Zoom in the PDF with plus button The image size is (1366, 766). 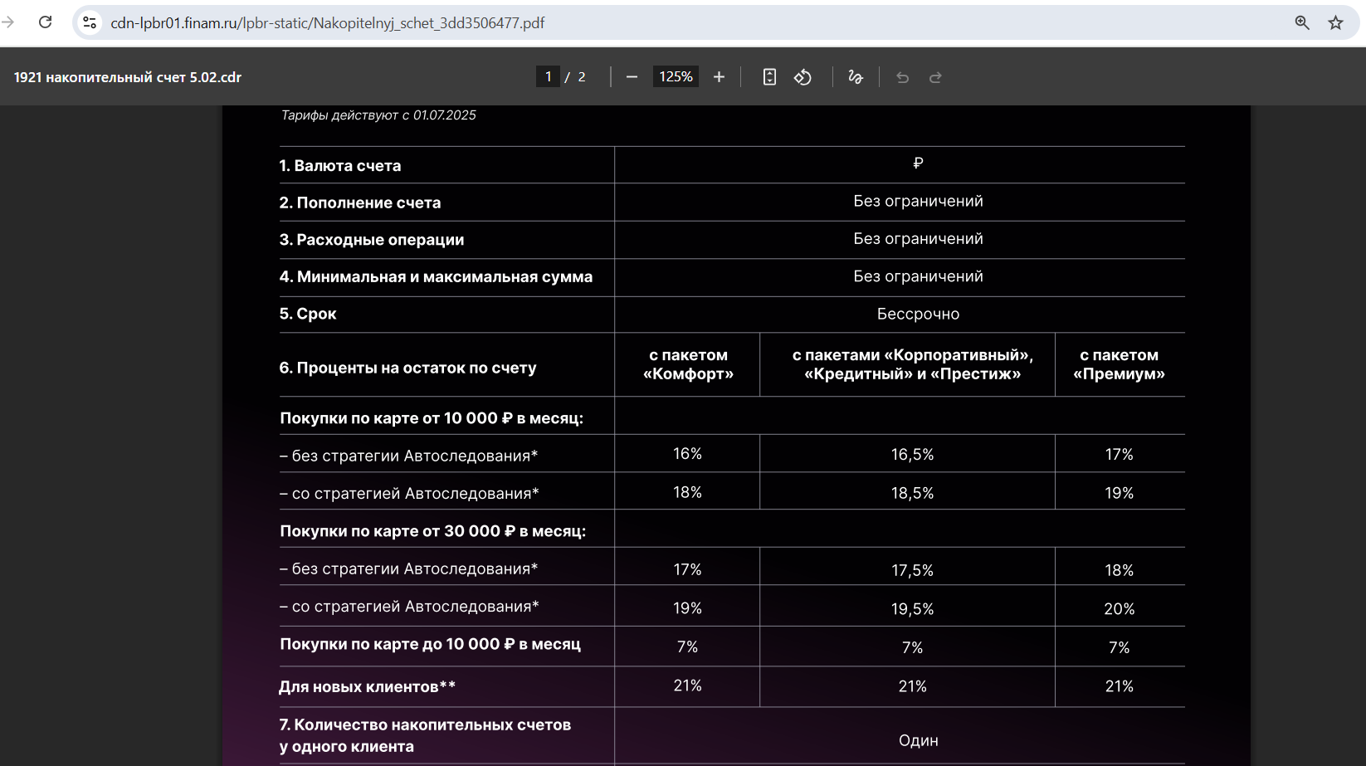click(719, 77)
